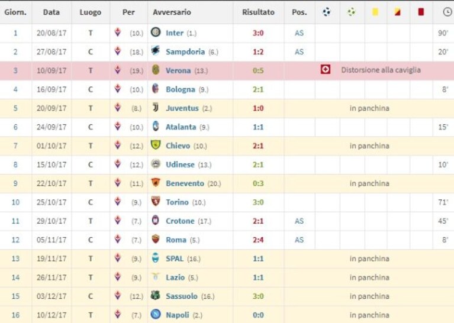Open the 2:4 result against Roma
Screen dimensions: 454x323
[258, 240]
